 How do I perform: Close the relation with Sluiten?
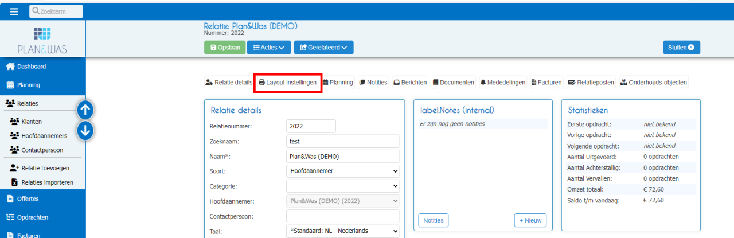[681, 48]
